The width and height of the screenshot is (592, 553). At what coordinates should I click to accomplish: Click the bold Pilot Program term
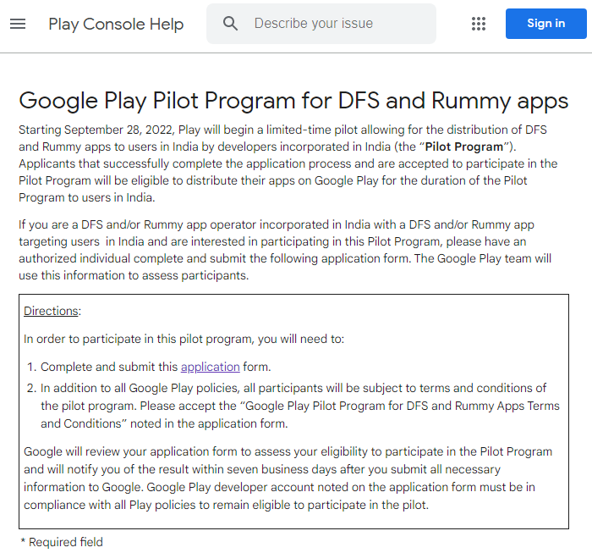pyautogui.click(x=464, y=147)
